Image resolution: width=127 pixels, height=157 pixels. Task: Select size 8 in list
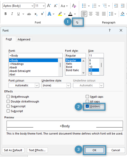pyautogui.click(x=94, y=60)
